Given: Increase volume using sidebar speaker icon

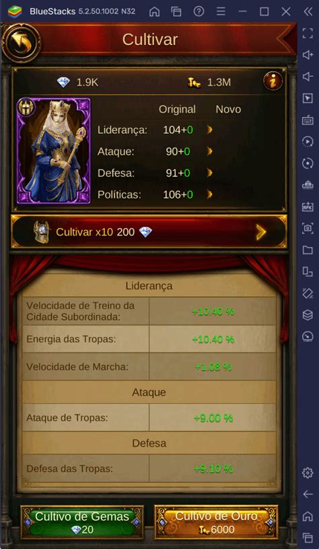Looking at the screenshot, I should point(308,55).
